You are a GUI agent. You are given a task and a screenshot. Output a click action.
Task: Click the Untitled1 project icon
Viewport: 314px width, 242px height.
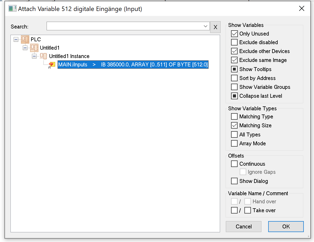pos(34,48)
